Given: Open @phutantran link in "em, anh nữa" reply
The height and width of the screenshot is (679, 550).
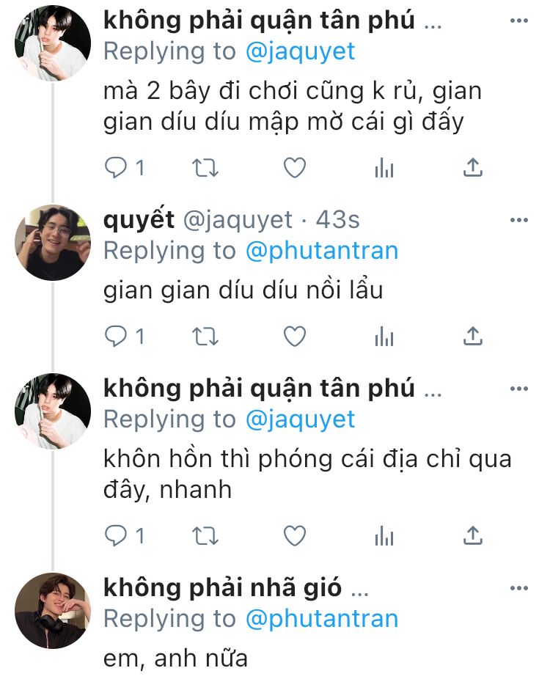Looking at the screenshot, I should coord(322,619).
